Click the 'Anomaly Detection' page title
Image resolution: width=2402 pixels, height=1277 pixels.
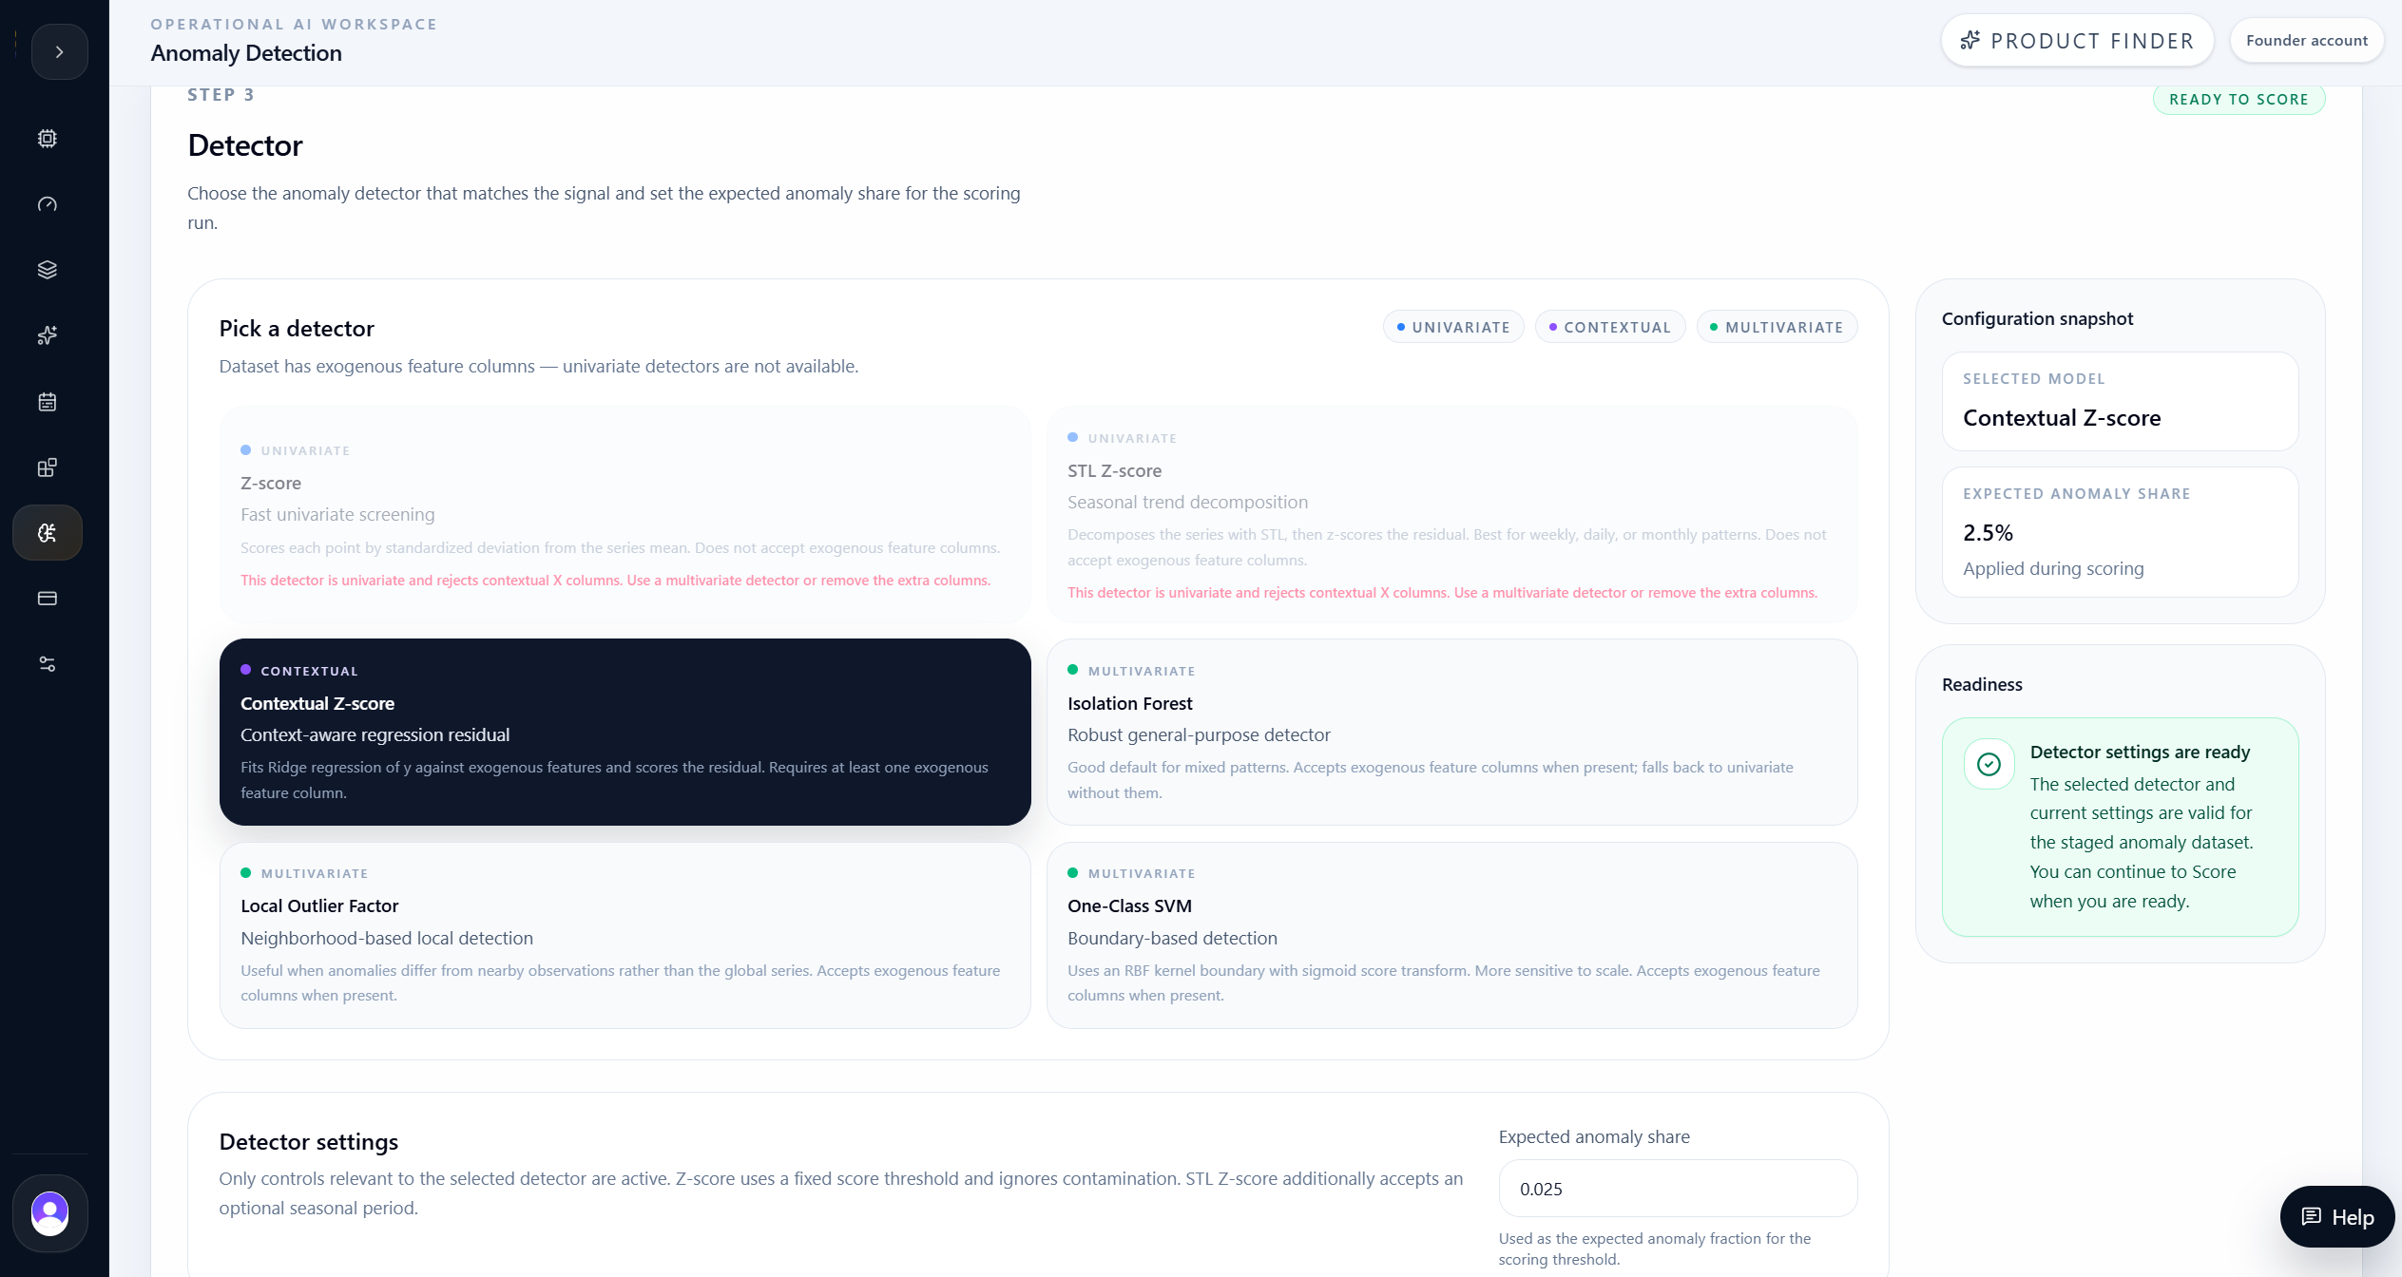246,53
